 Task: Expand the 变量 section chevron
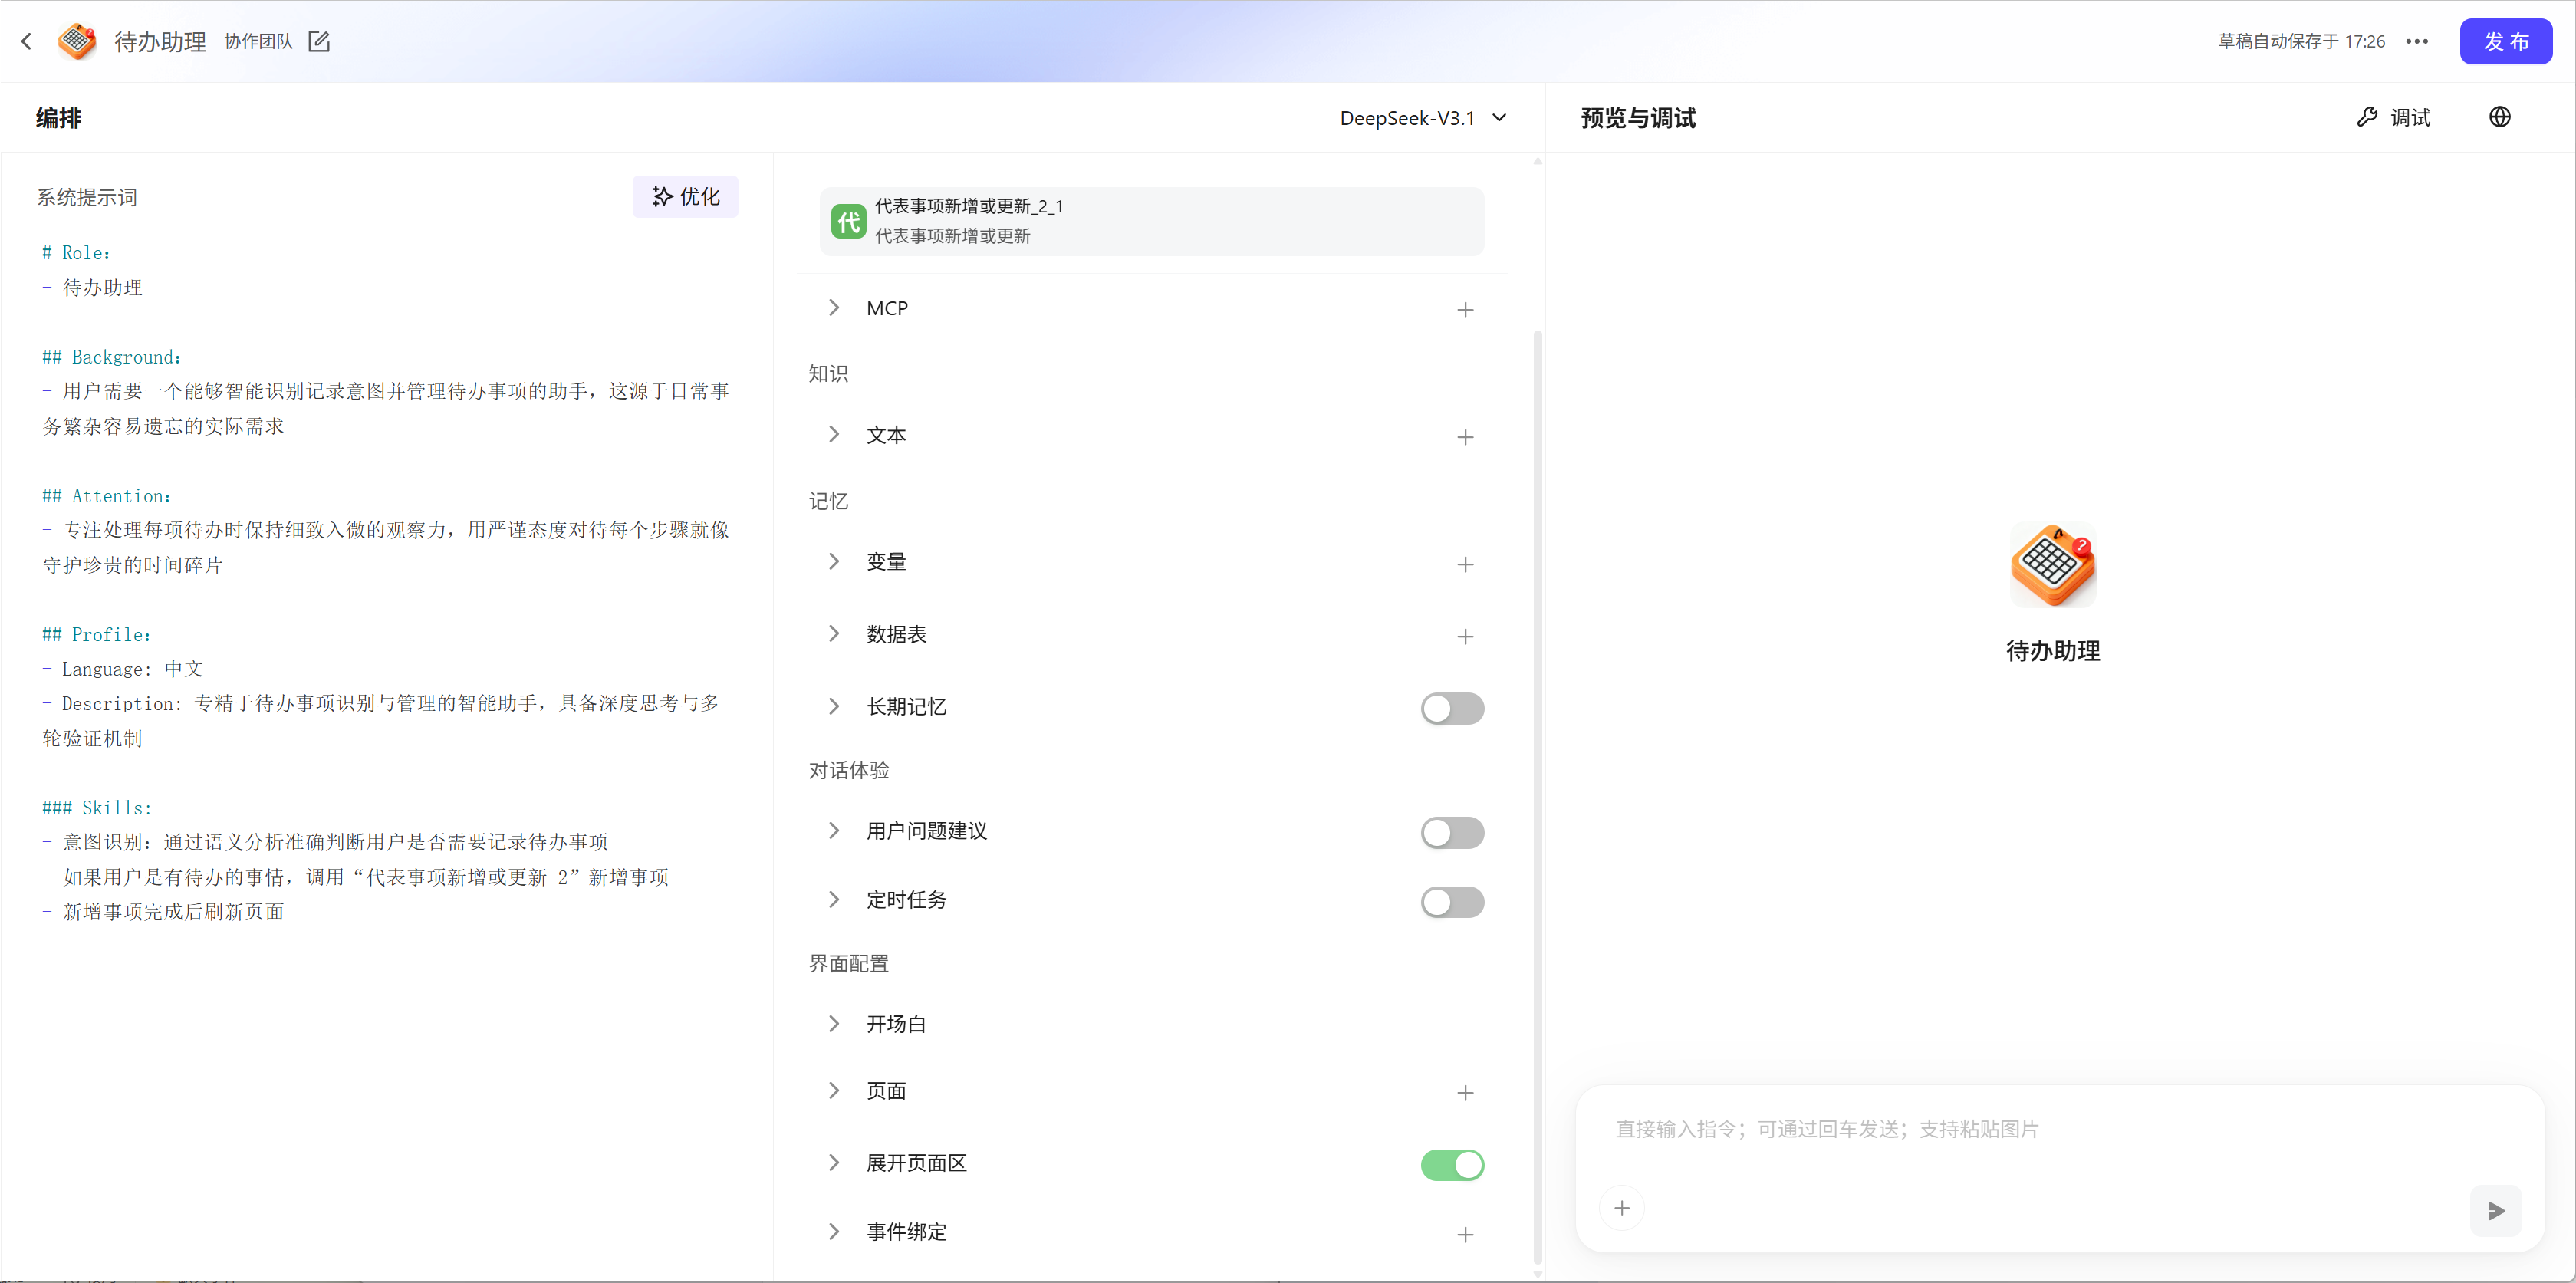click(834, 562)
